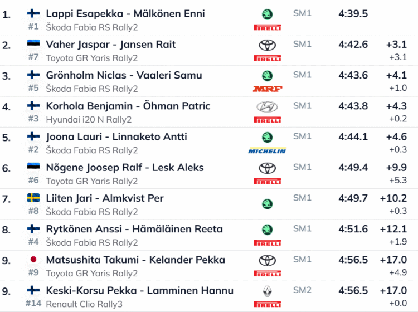The height and width of the screenshot is (312, 418).
Task: Click stage time 4:39.5
Action: point(353,13)
